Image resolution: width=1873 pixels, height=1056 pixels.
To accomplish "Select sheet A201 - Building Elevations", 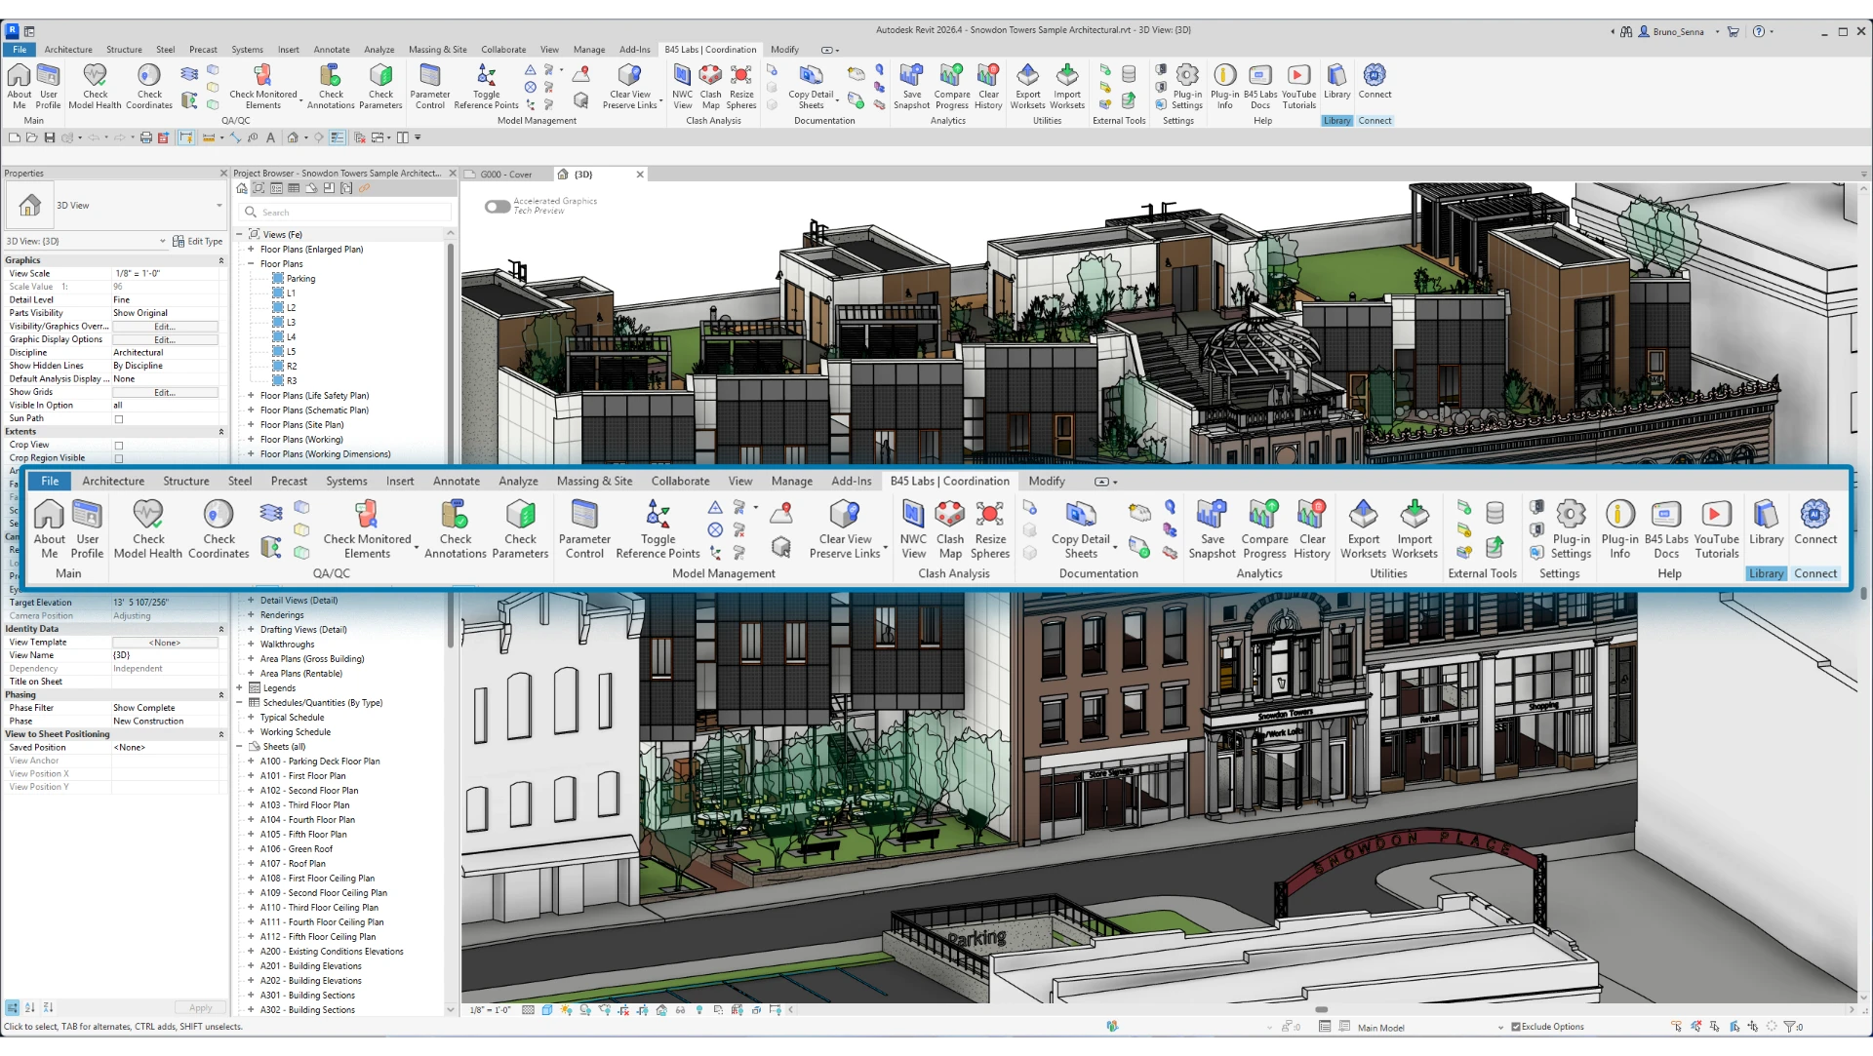I will (310, 966).
